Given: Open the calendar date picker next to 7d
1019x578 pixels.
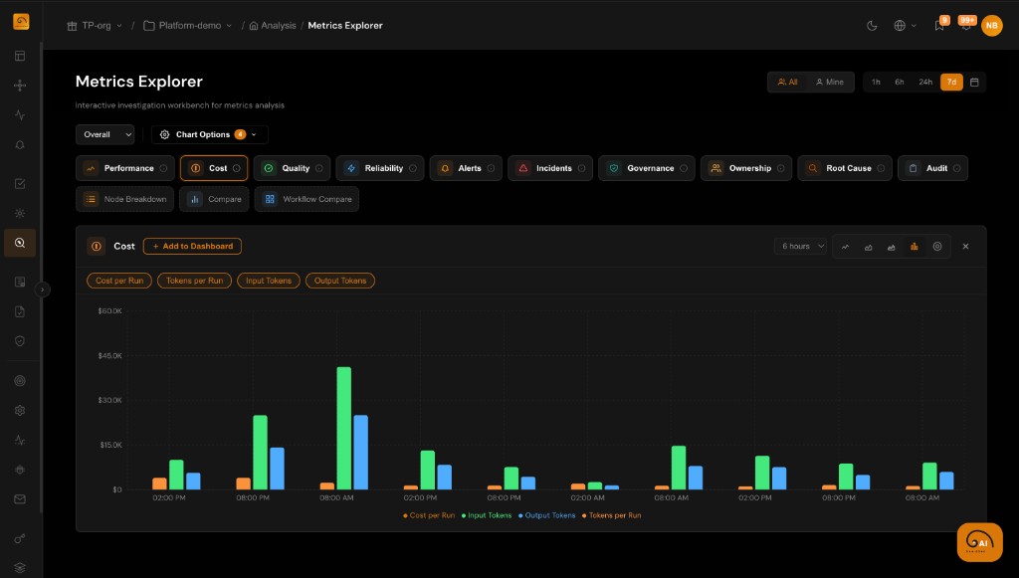Looking at the screenshot, I should (973, 82).
